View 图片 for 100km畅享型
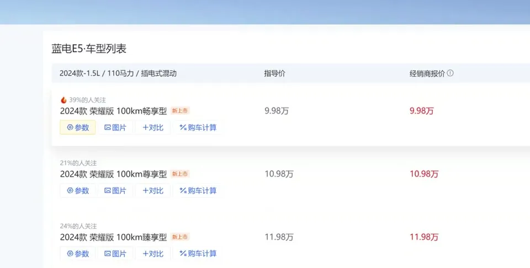The width and height of the screenshot is (530, 268). click(x=115, y=127)
